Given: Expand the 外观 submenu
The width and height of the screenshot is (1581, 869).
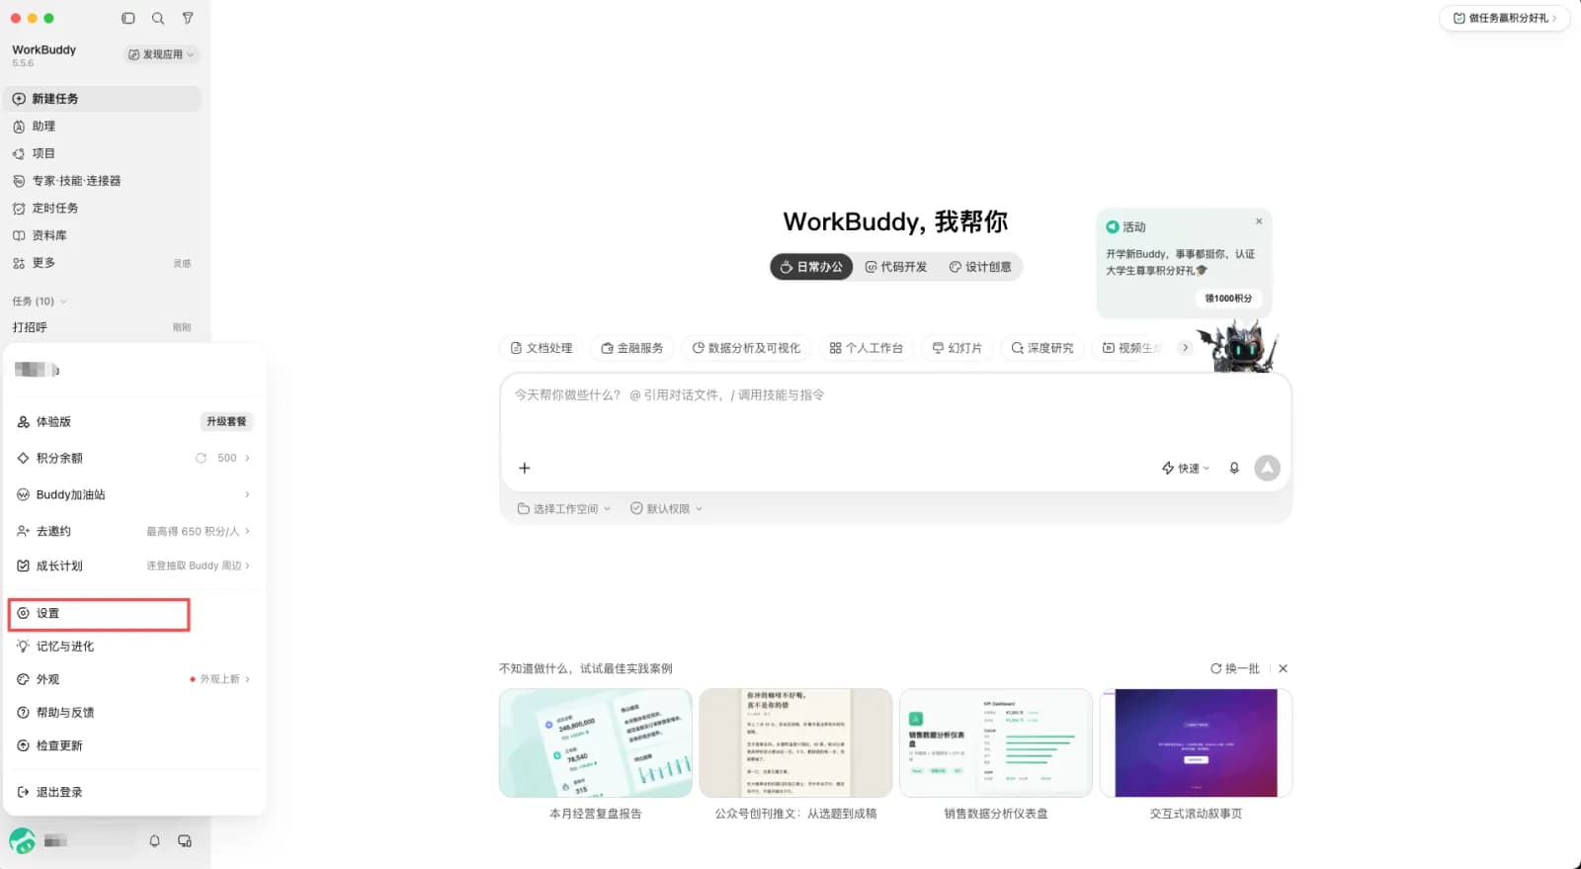Looking at the screenshot, I should pyautogui.click(x=133, y=679).
